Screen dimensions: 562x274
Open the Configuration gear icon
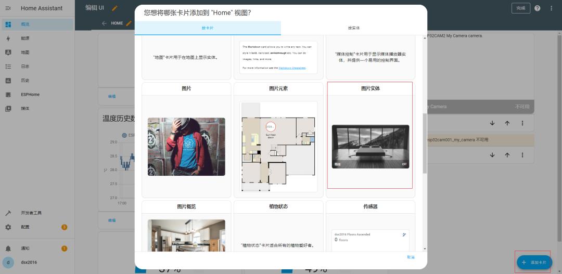(8, 227)
